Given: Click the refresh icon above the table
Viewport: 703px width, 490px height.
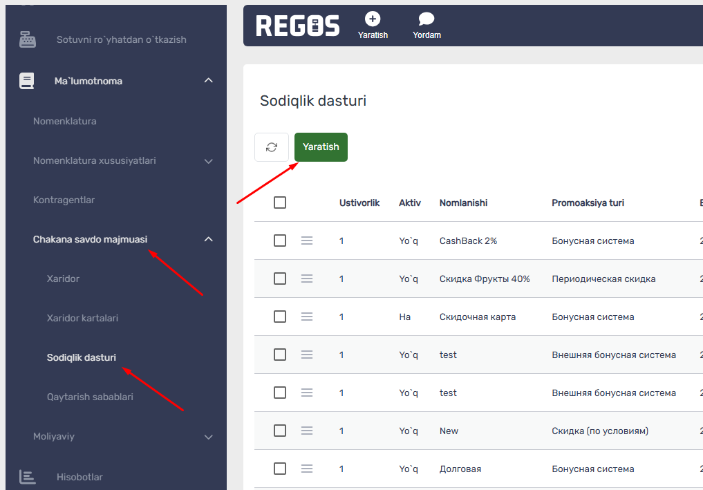Looking at the screenshot, I should click(271, 147).
